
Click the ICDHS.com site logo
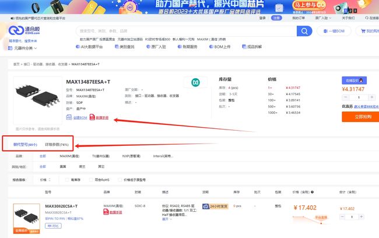[24, 30]
